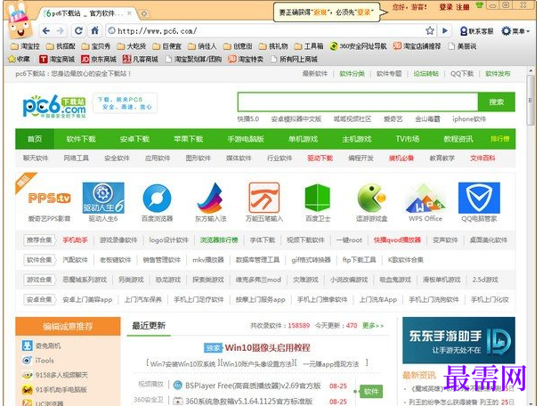The image size is (543, 406).
Task: Open the gear 菜单 dropdown
Action: 515,31
